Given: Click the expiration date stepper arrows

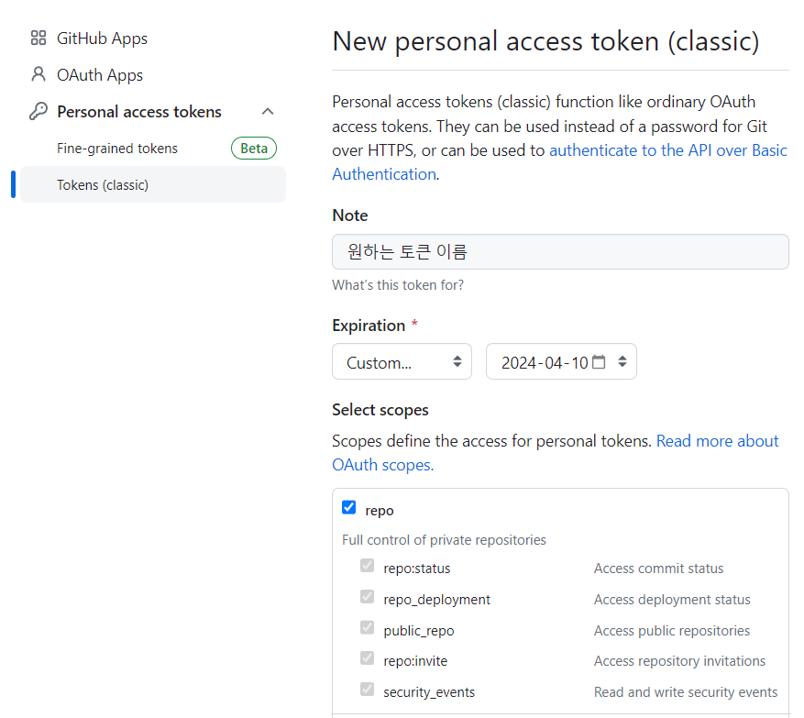Looking at the screenshot, I should pos(622,361).
